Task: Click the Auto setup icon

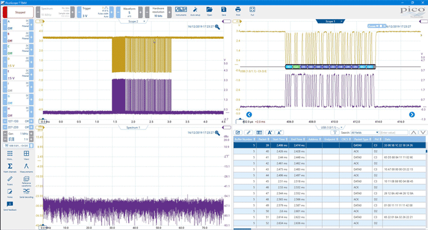Action: click(x=195, y=11)
